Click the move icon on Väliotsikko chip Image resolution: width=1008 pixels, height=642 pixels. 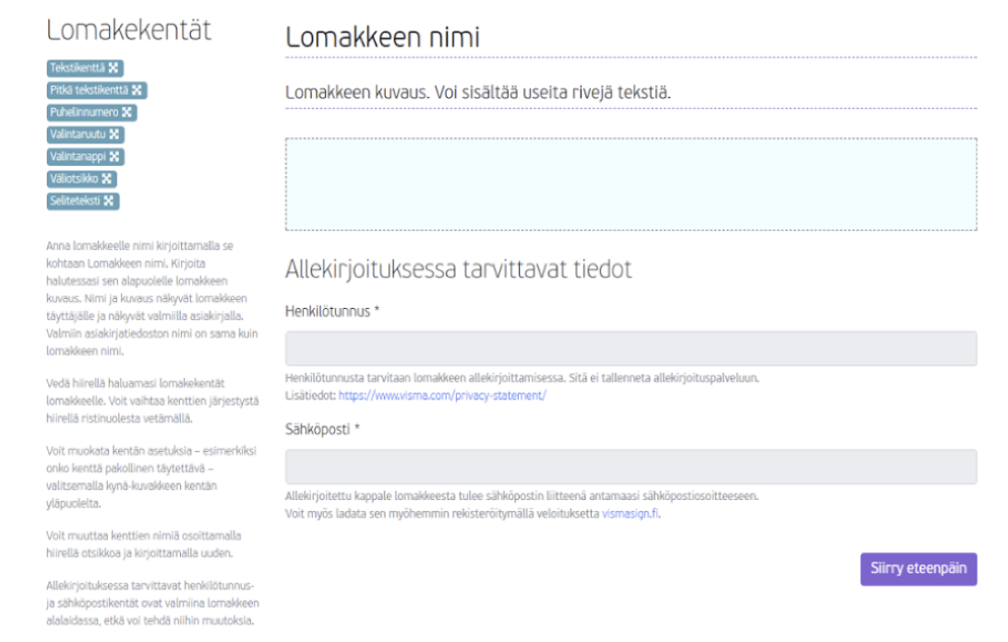point(107,179)
